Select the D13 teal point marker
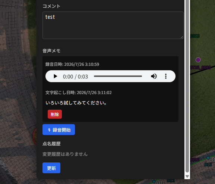Screen dimensions: 215x184 pos(208,158)
